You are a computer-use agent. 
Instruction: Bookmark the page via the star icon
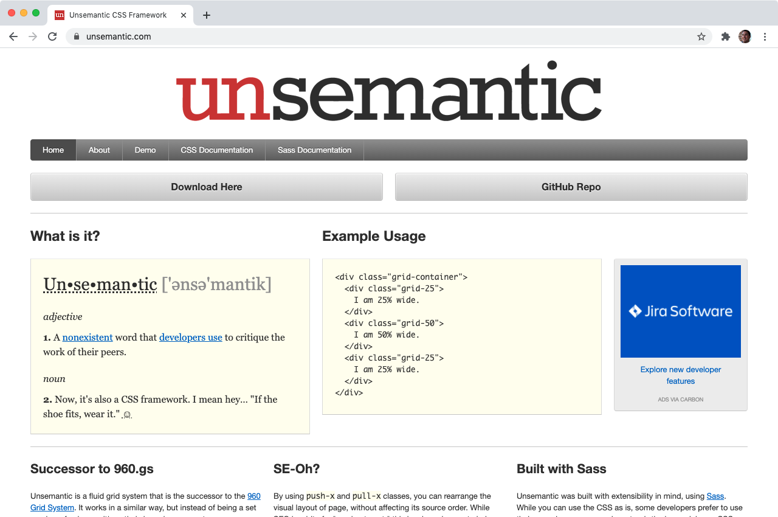click(x=701, y=36)
